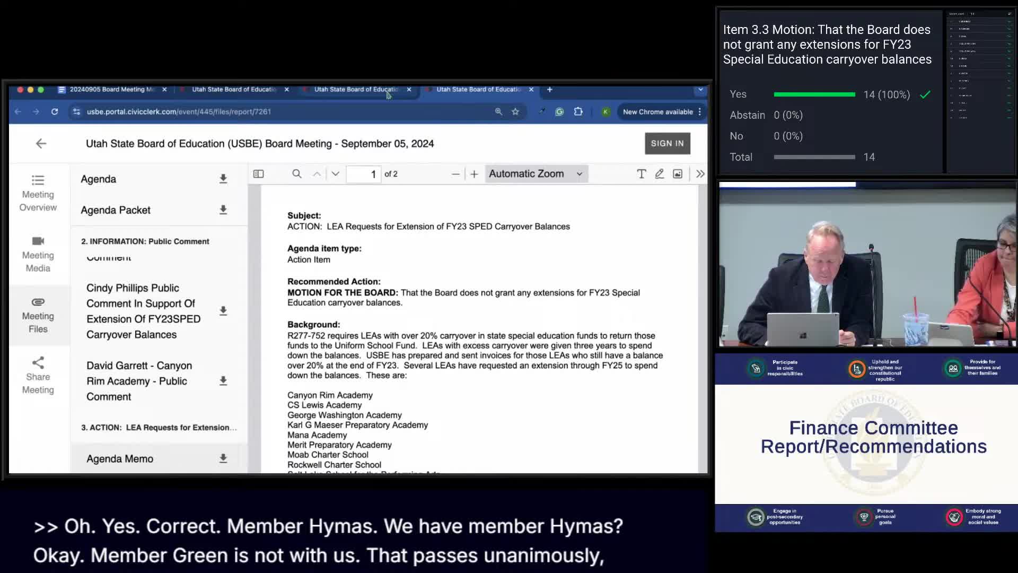
Task: Select the PDF draw pencil tool
Action: click(659, 174)
